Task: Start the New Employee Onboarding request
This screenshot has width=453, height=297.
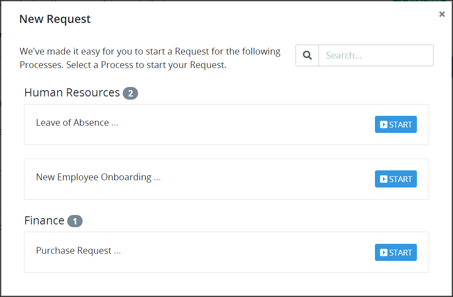Action: [396, 179]
